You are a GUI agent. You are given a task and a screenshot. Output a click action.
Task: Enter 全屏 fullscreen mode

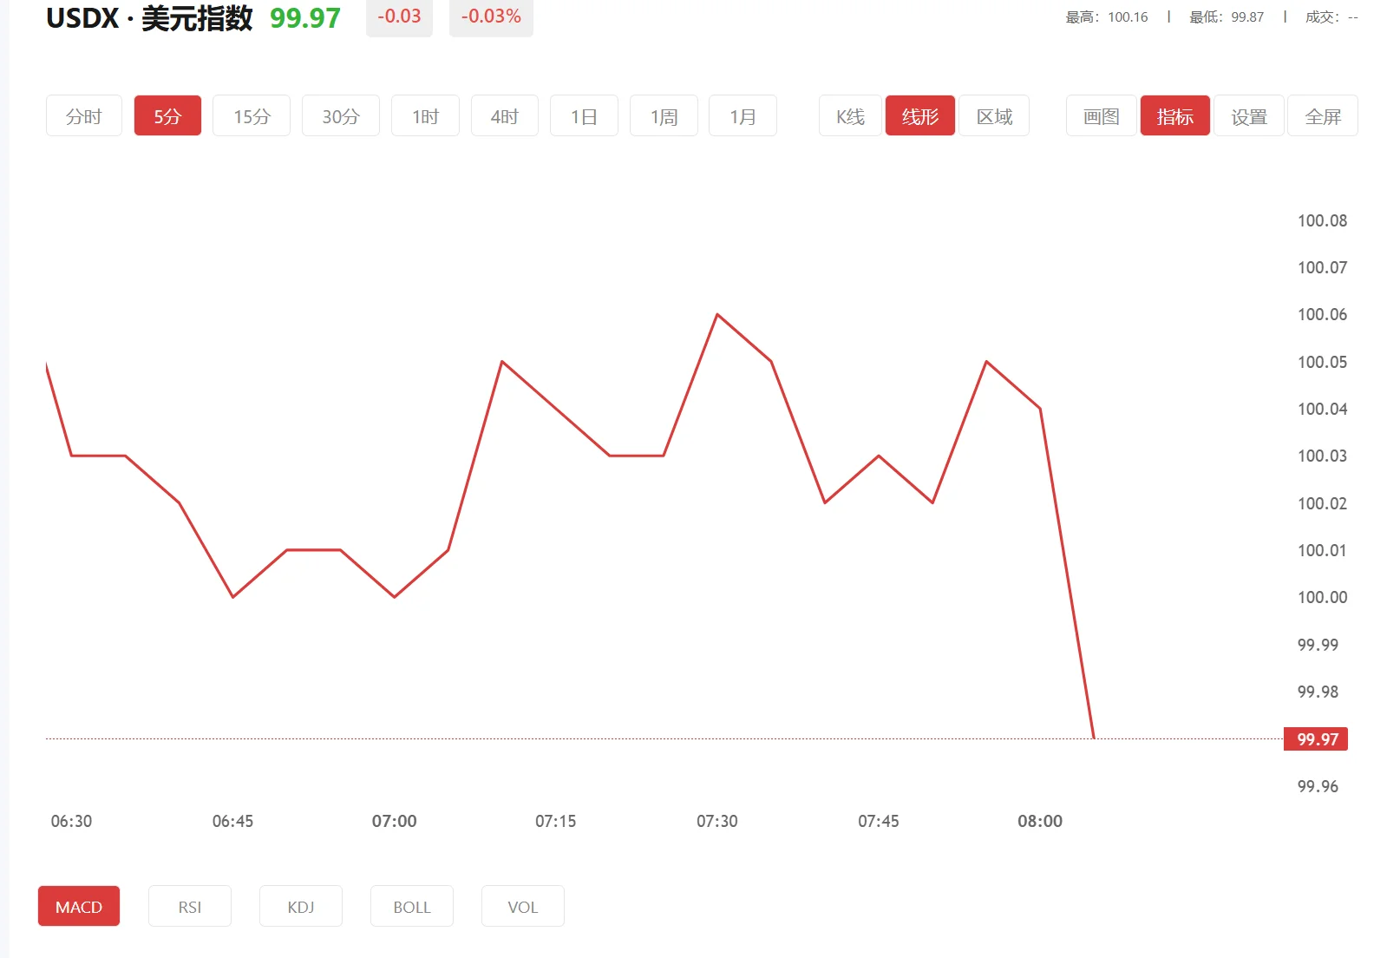point(1323,116)
